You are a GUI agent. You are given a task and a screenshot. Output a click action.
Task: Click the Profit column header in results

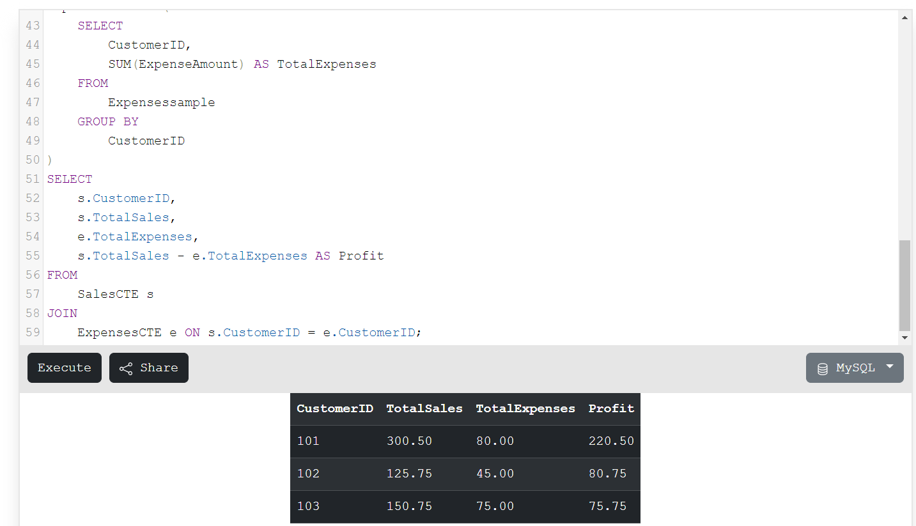coord(610,408)
